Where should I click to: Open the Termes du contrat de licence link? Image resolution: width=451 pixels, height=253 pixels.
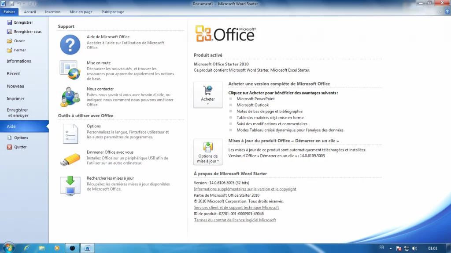[235, 220]
